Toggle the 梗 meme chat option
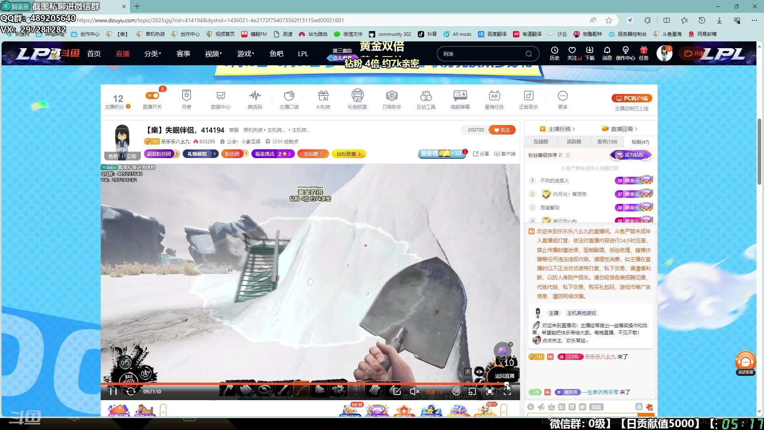 582,407
